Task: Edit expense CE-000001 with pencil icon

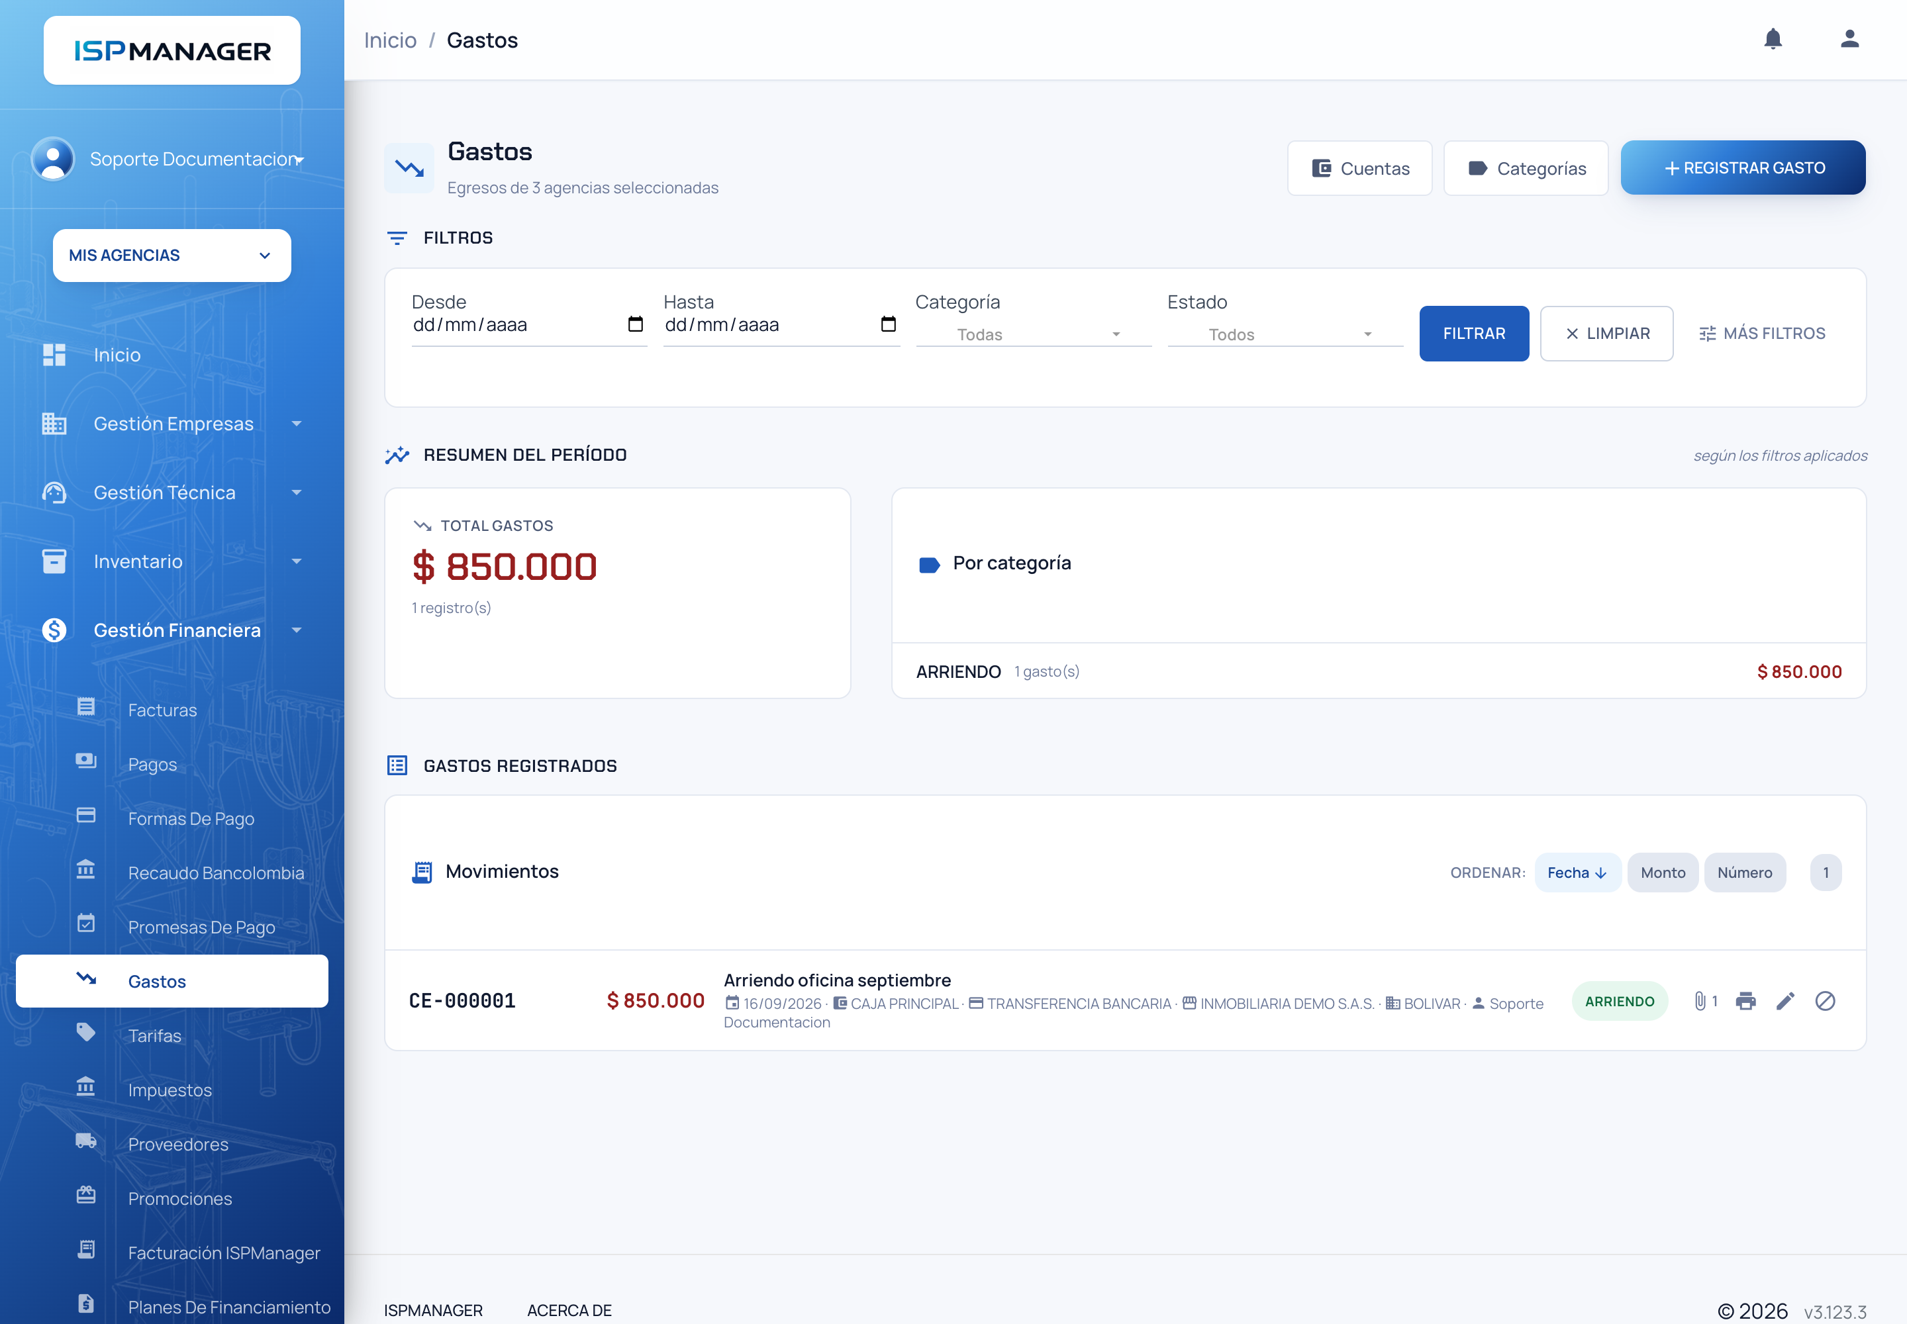Action: click(1785, 1002)
